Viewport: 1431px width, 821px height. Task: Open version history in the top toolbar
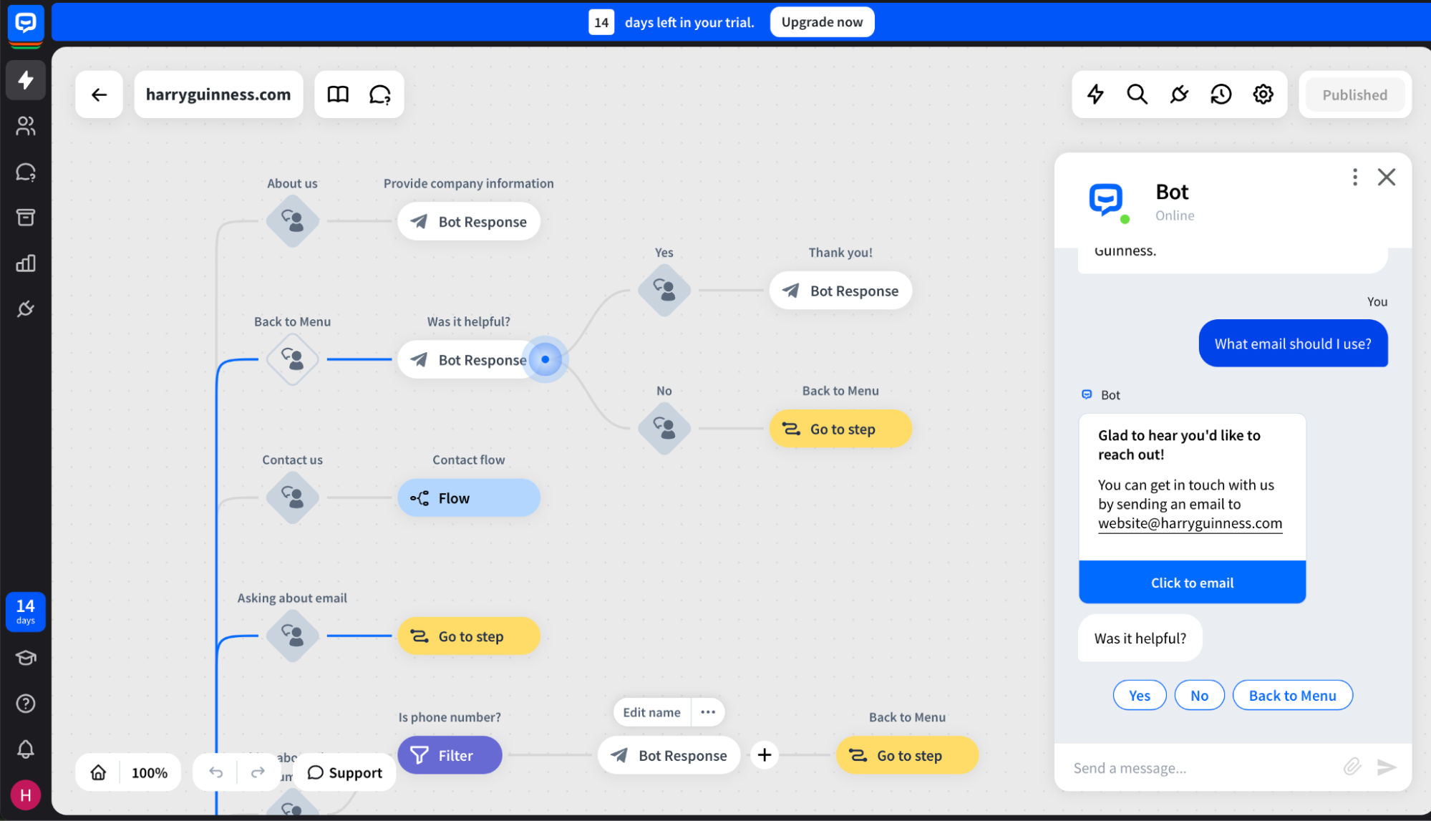click(x=1221, y=94)
